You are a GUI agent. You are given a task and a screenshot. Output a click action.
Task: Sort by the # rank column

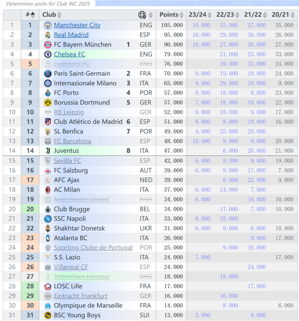click(30, 15)
